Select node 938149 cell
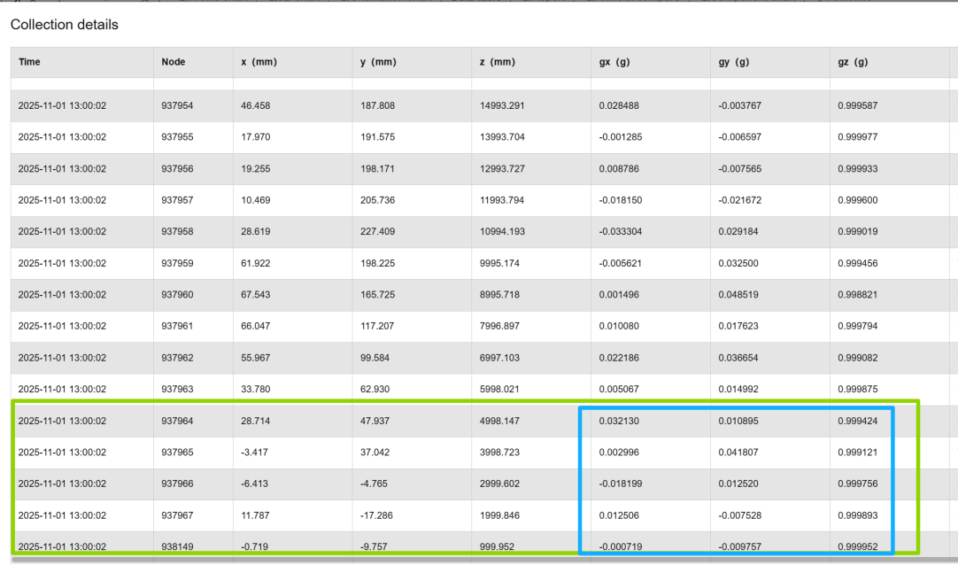 tap(177, 546)
